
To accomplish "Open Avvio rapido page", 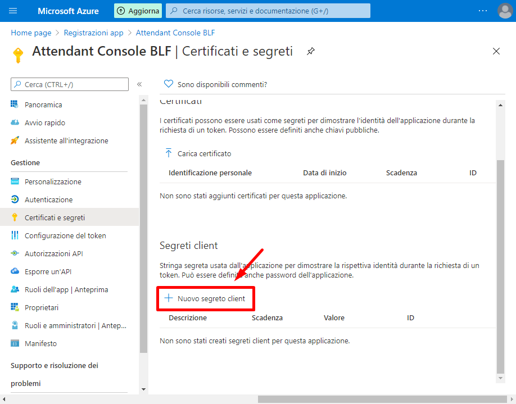I will [x=45, y=122].
